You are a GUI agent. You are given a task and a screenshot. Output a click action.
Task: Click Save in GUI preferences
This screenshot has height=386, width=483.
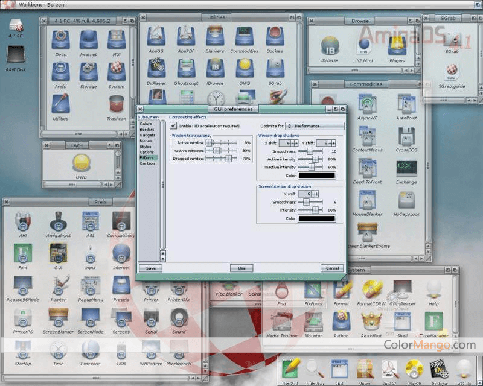(x=150, y=268)
